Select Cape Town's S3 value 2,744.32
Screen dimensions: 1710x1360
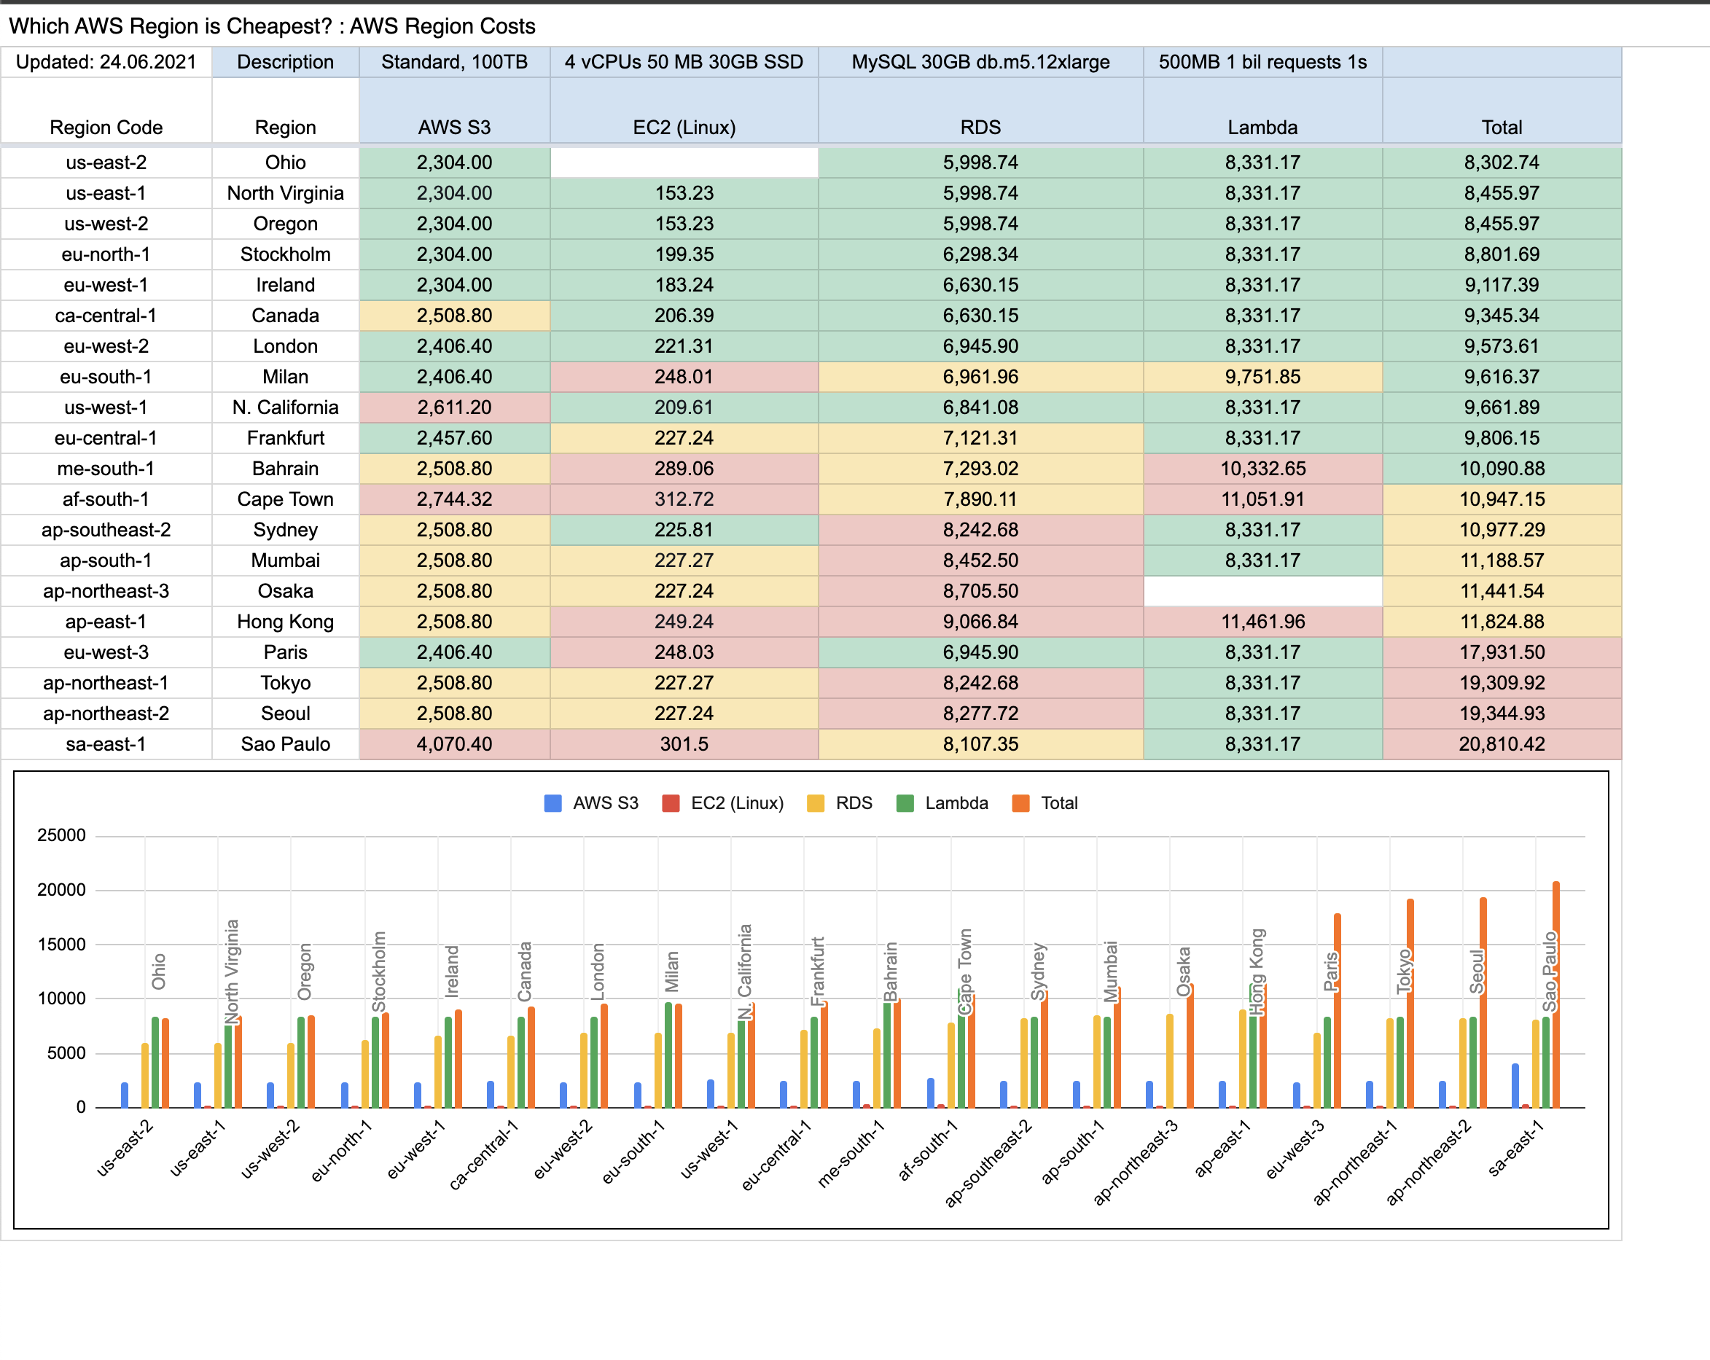pos(454,499)
